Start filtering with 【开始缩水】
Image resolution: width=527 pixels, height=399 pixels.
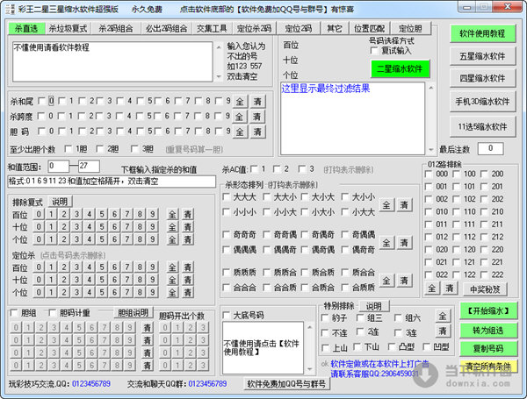[x=488, y=311]
